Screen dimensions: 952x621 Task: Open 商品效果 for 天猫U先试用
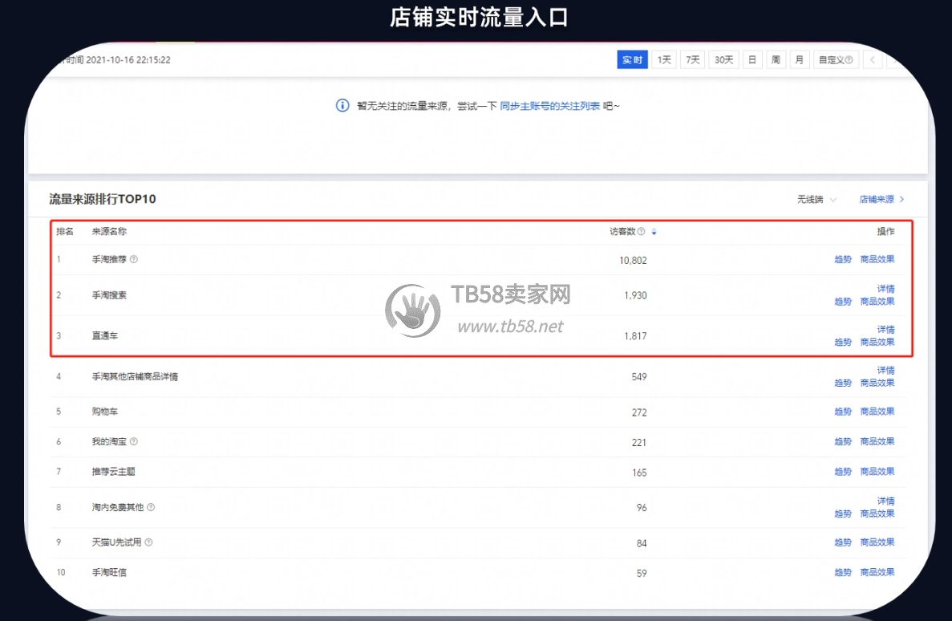point(877,542)
